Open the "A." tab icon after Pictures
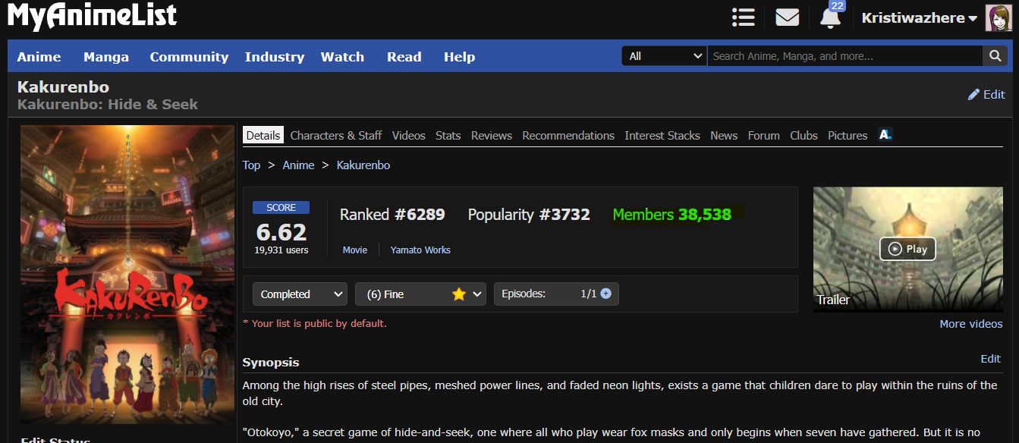This screenshot has height=443, width=1019. [885, 134]
